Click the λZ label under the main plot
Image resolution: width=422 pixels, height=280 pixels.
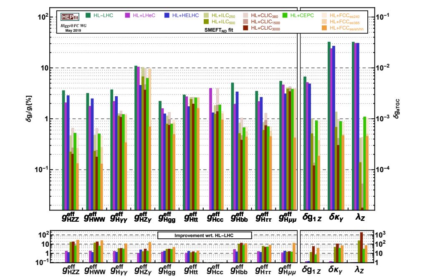coord(360,217)
